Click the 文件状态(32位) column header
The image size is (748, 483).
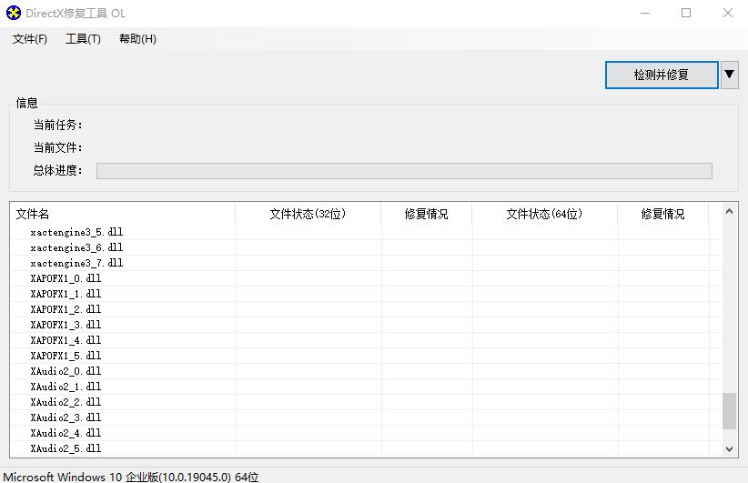point(308,214)
